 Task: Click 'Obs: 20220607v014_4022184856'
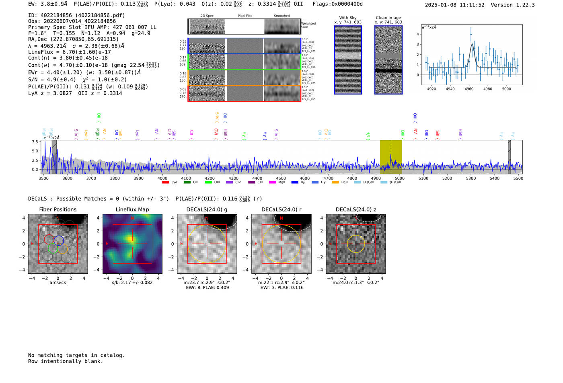[72, 21]
